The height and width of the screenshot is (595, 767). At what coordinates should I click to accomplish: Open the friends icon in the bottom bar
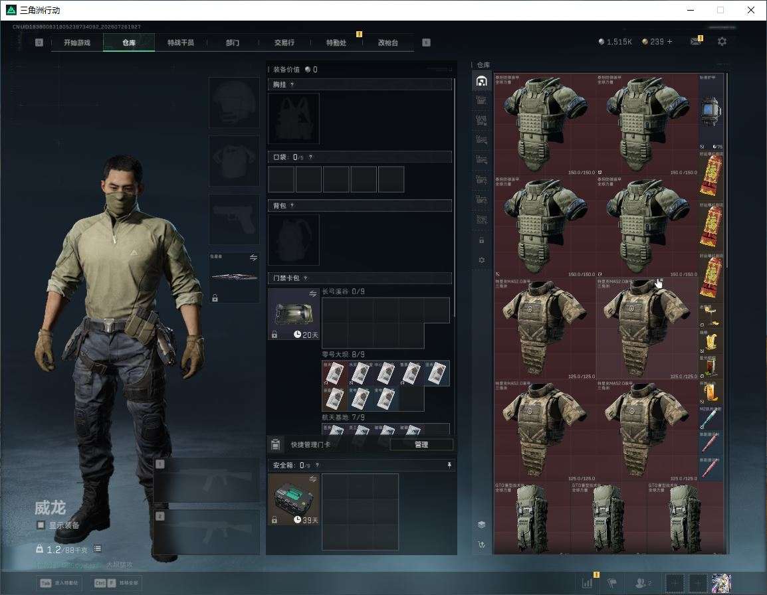coord(643,583)
